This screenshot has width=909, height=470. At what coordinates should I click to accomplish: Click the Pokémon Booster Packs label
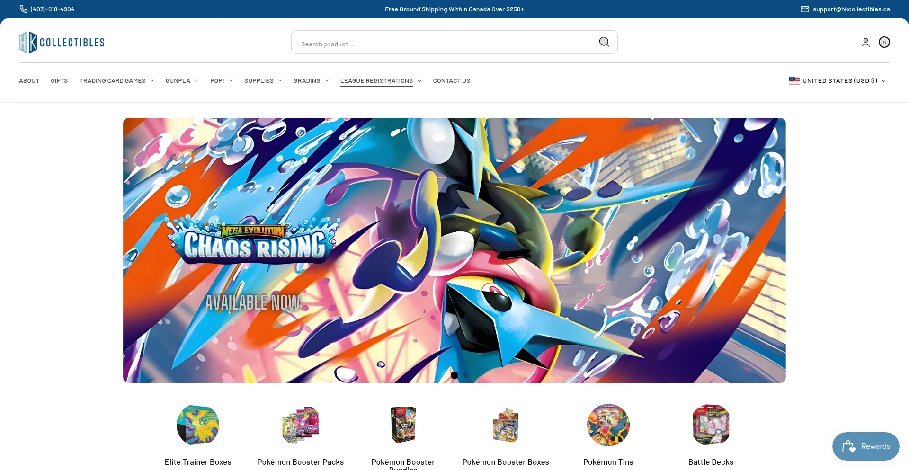pyautogui.click(x=301, y=462)
